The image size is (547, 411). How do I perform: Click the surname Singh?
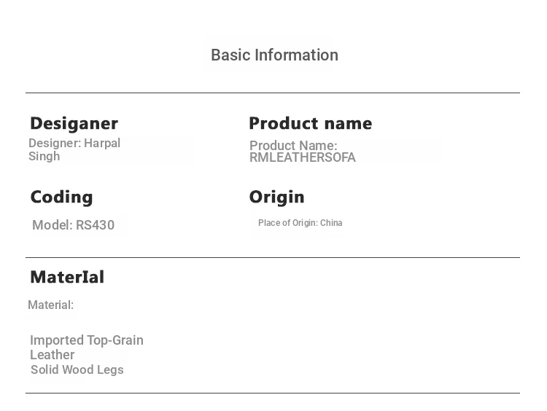[44, 157]
